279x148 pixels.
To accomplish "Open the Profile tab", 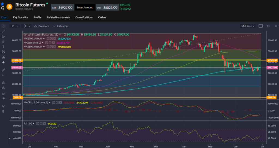I will click(38, 17).
